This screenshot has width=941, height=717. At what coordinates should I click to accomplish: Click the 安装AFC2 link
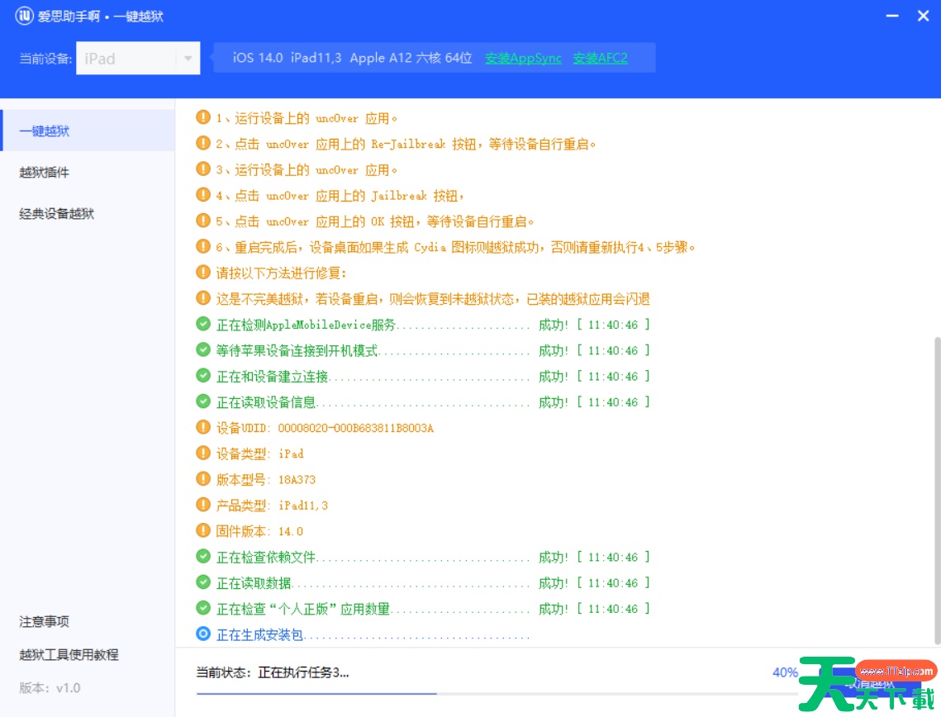(x=600, y=58)
